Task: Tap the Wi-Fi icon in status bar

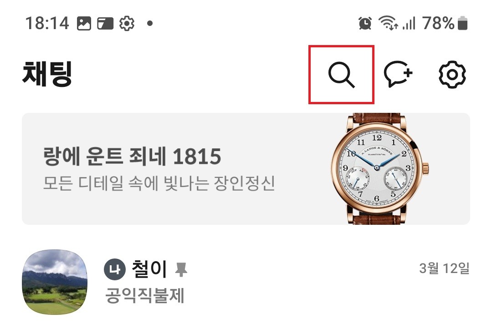Action: (388, 23)
